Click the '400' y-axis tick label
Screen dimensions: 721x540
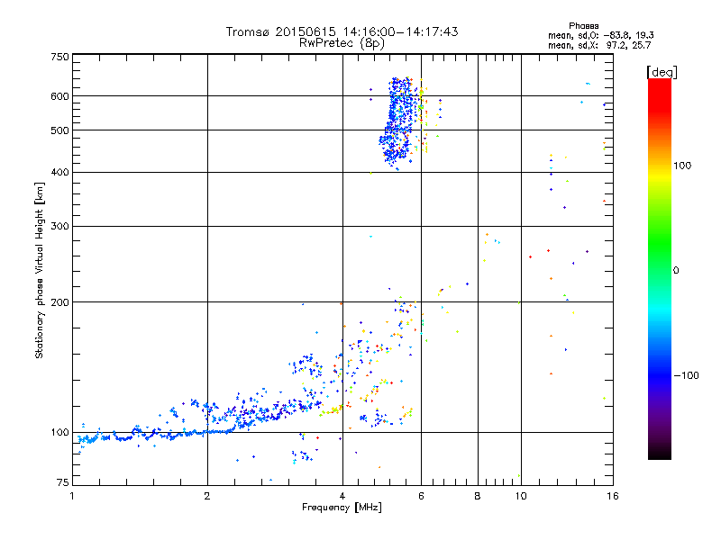(x=59, y=173)
